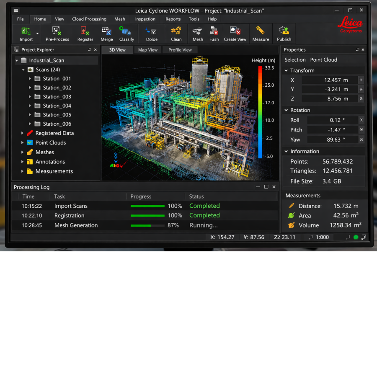Image resolution: width=377 pixels, height=377 pixels.
Task: Start Mesh generation from the toolbar
Action: (x=197, y=34)
